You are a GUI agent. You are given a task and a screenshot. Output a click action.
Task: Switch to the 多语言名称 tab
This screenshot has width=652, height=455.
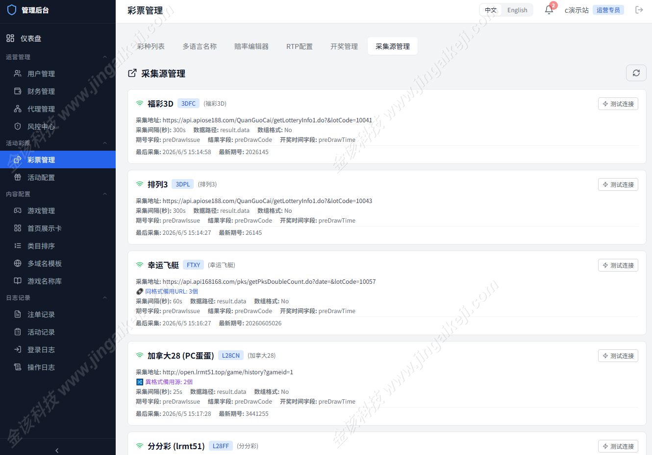click(200, 46)
